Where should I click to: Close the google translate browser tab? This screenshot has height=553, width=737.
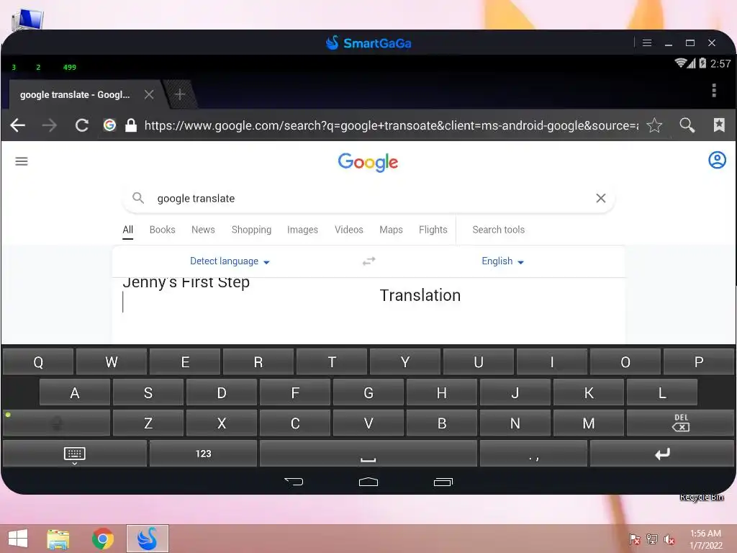coord(149,94)
